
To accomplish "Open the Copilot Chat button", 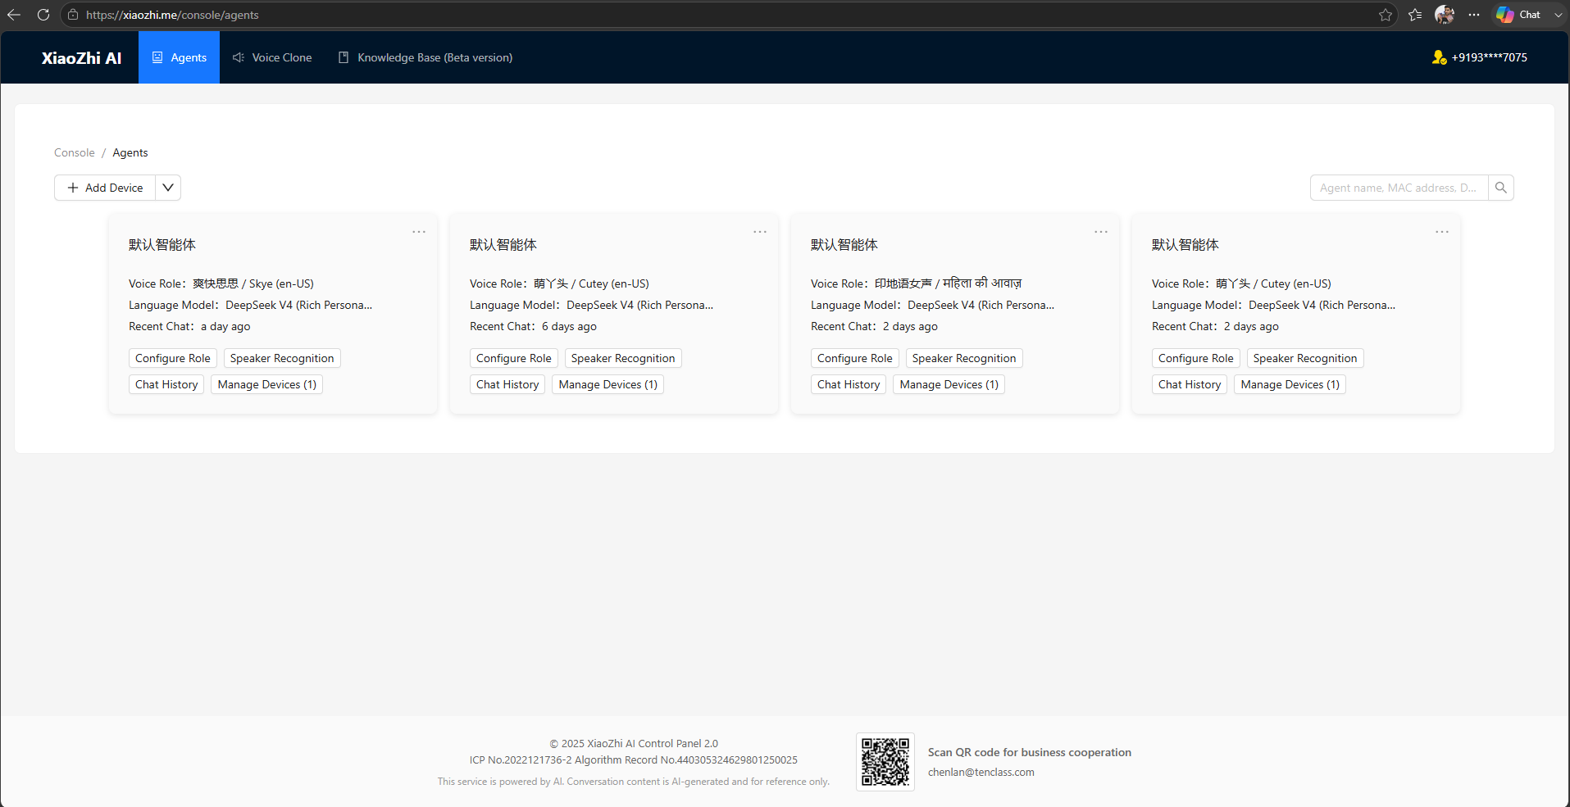I will [1518, 15].
